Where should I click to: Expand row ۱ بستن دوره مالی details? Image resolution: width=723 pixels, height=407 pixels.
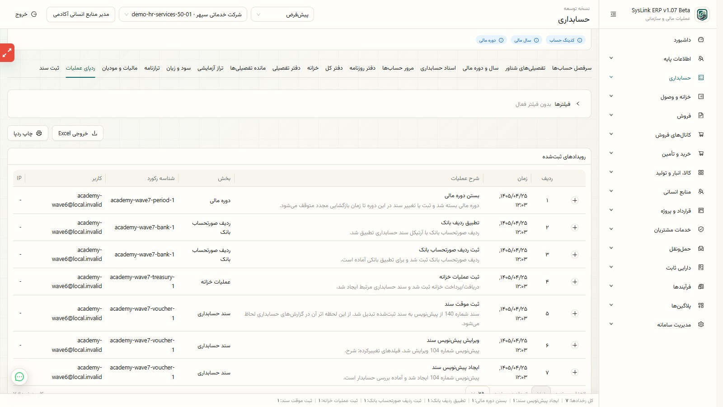click(575, 200)
